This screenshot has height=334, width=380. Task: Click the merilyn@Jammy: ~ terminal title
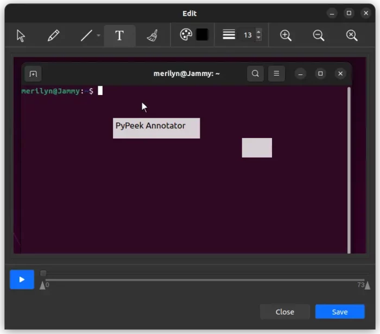point(186,73)
